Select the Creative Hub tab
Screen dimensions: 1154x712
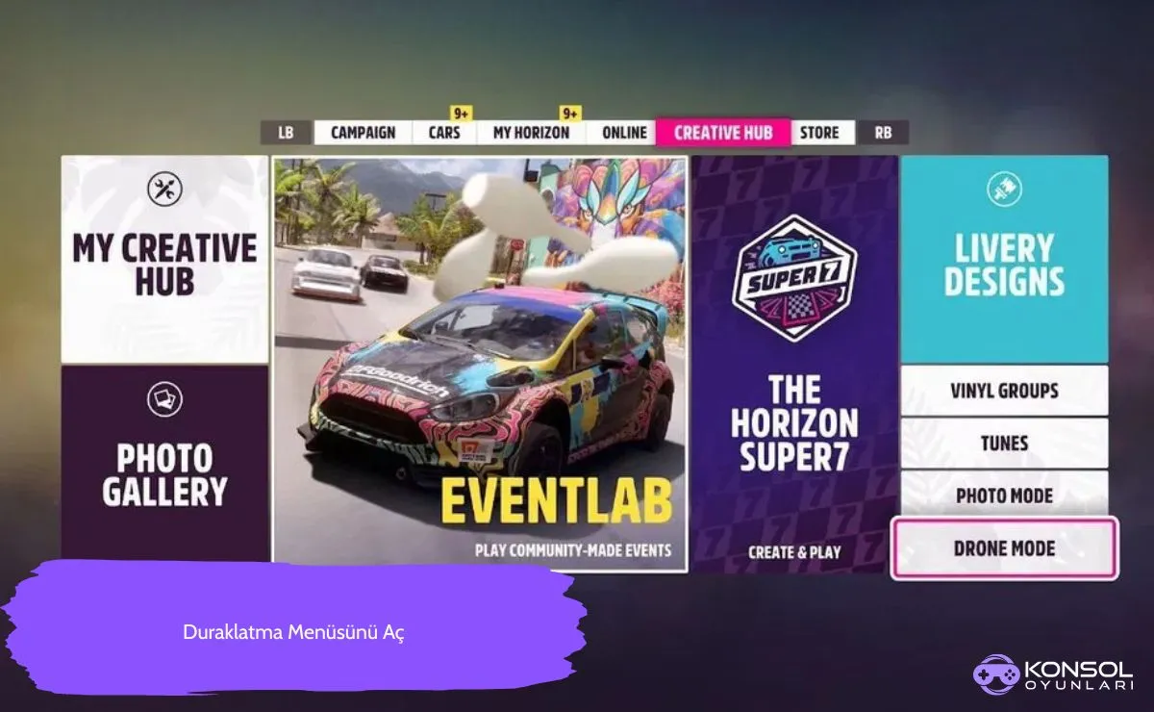(723, 133)
